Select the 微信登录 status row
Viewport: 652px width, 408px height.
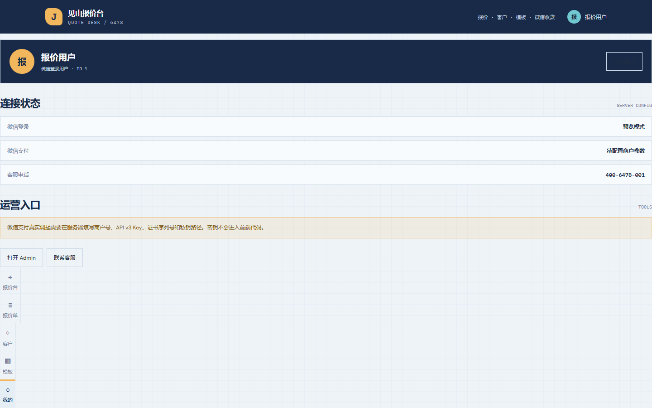point(326,127)
